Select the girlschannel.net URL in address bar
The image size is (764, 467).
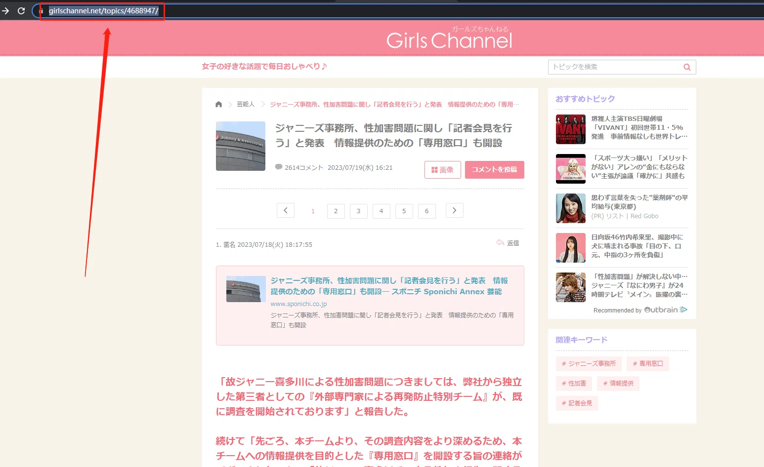(103, 11)
